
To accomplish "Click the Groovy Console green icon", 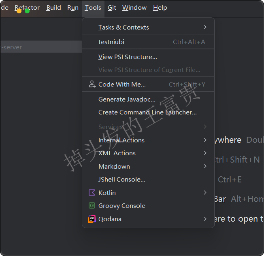I will (x=92, y=205).
